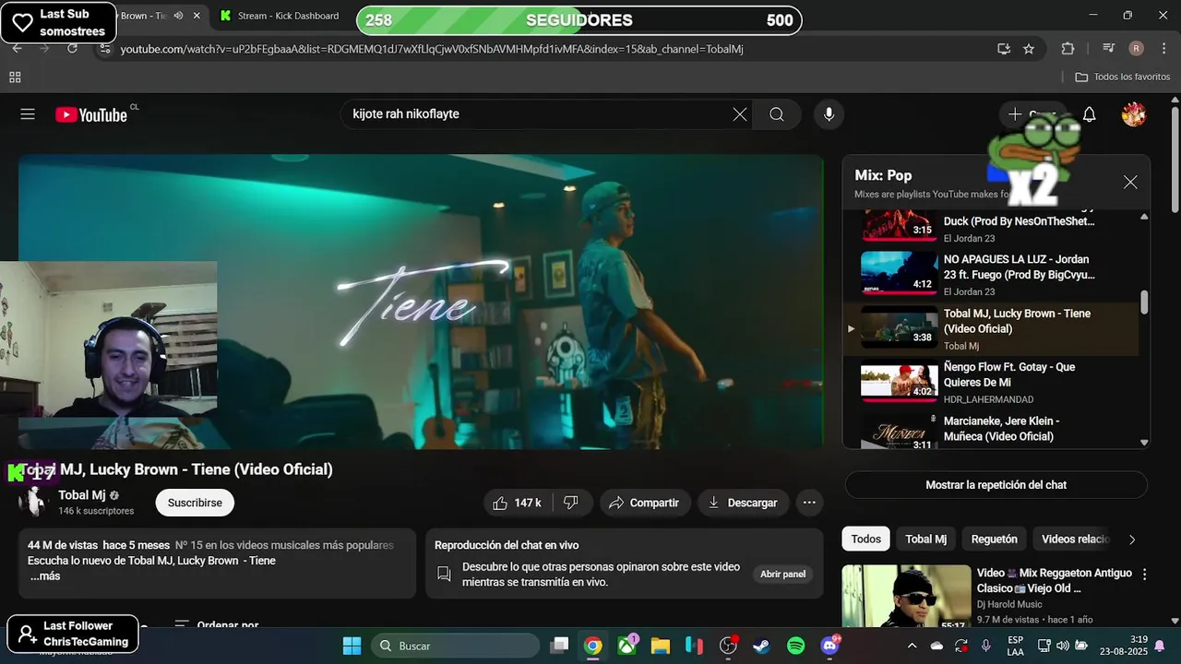
Task: Dislike the video with thumbs down
Action: click(x=571, y=503)
